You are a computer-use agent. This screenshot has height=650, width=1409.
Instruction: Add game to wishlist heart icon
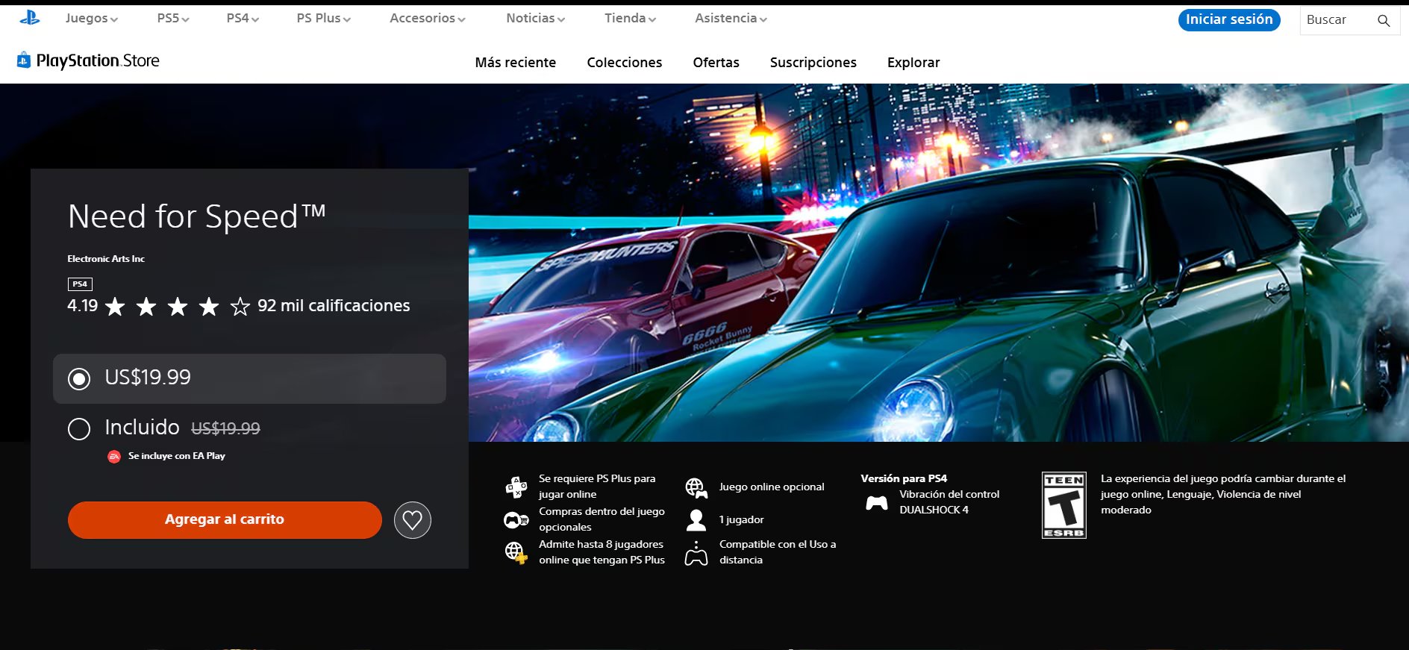(x=413, y=519)
